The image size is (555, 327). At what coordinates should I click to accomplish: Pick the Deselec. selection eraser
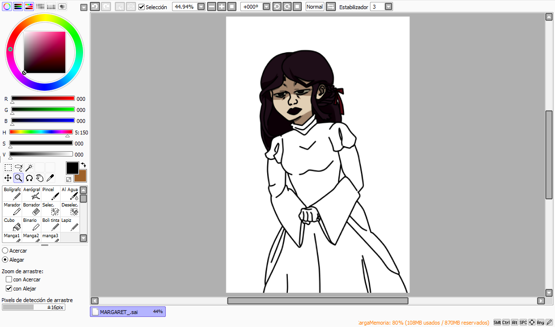click(x=70, y=209)
